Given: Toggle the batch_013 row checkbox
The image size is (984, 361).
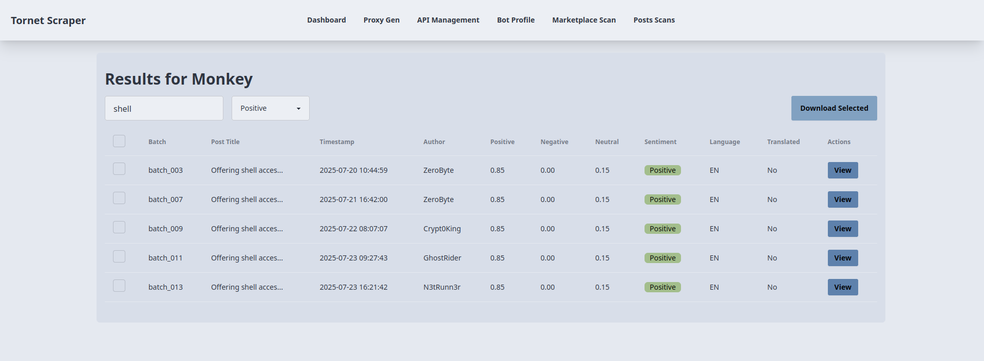Looking at the screenshot, I should 119,286.
